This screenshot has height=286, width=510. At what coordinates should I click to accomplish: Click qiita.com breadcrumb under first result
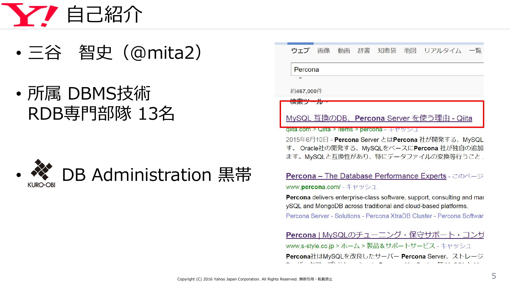pyautogui.click(x=298, y=129)
